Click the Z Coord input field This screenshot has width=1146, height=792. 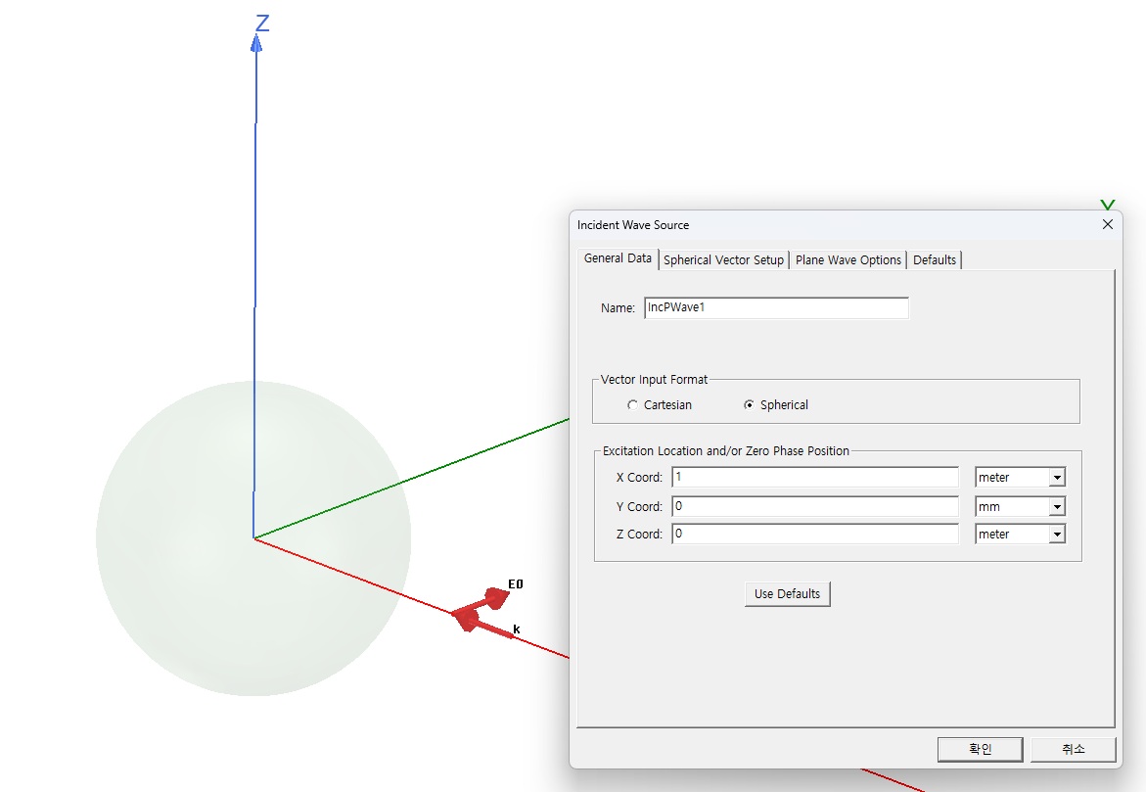pyautogui.click(x=815, y=535)
